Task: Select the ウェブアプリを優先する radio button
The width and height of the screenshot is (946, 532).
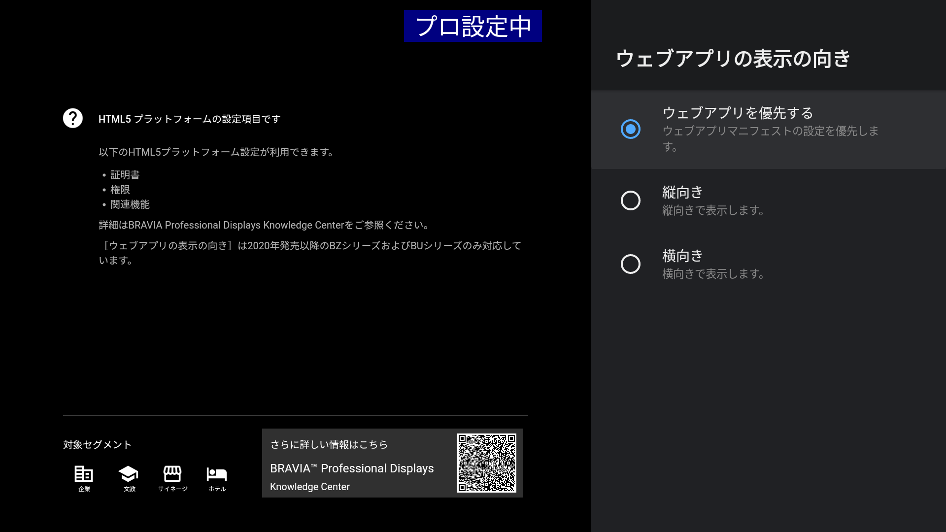Action: pyautogui.click(x=631, y=129)
